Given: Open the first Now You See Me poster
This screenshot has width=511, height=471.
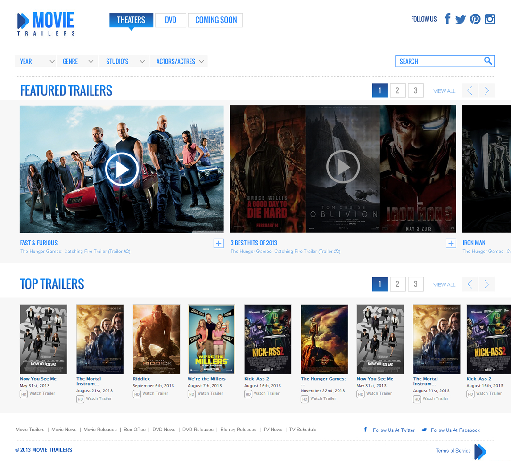Looking at the screenshot, I should 43,339.
